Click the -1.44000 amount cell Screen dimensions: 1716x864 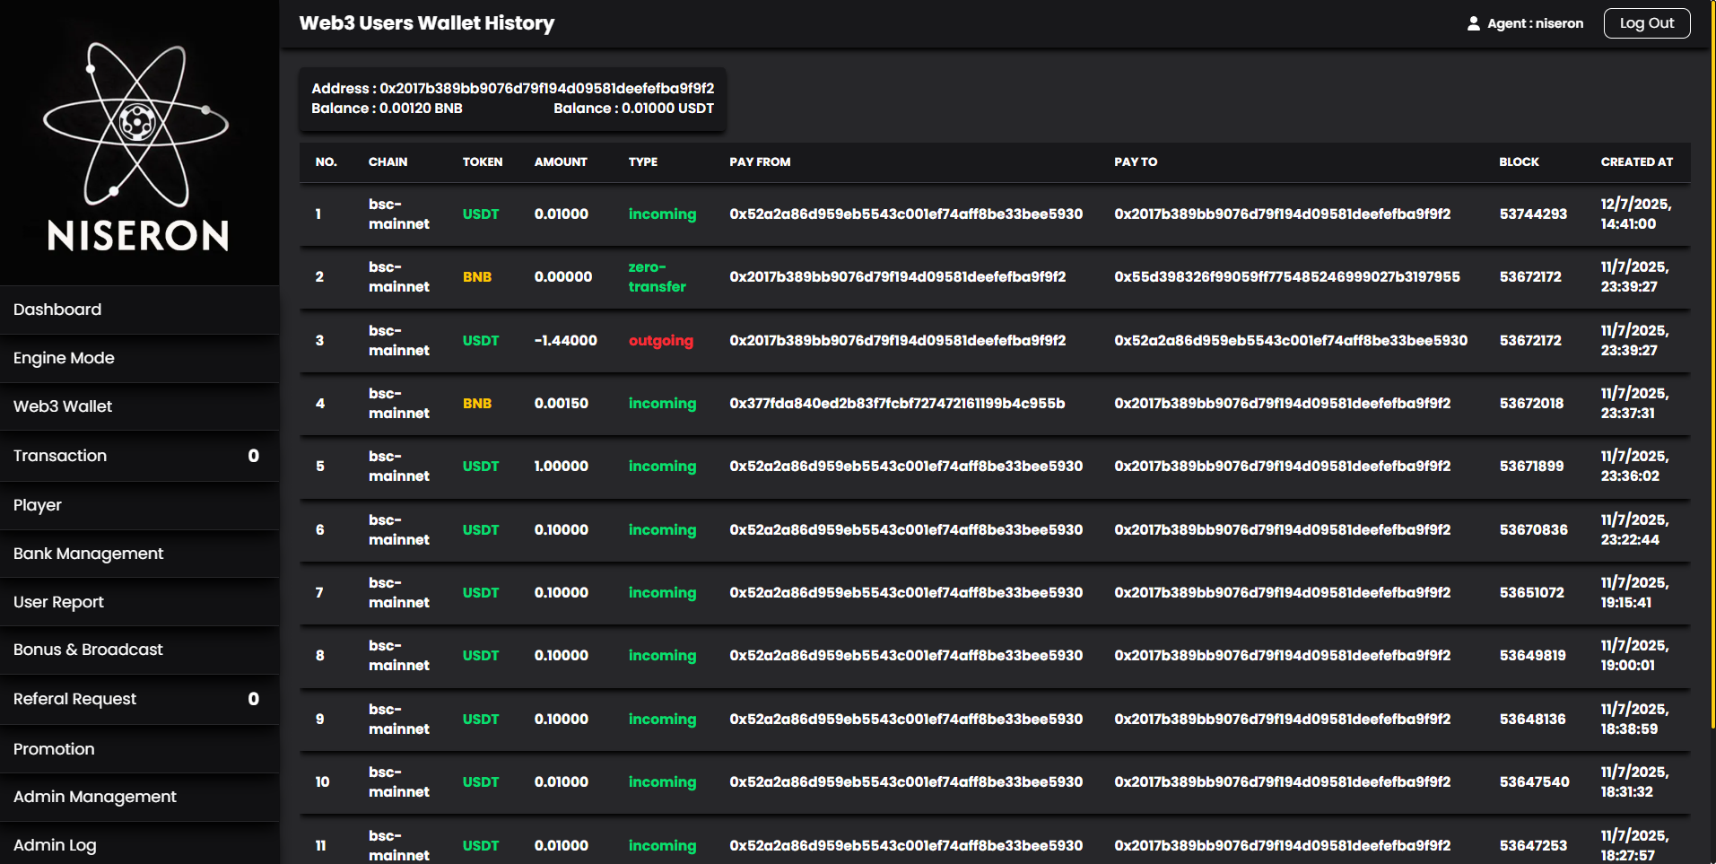[x=565, y=340]
